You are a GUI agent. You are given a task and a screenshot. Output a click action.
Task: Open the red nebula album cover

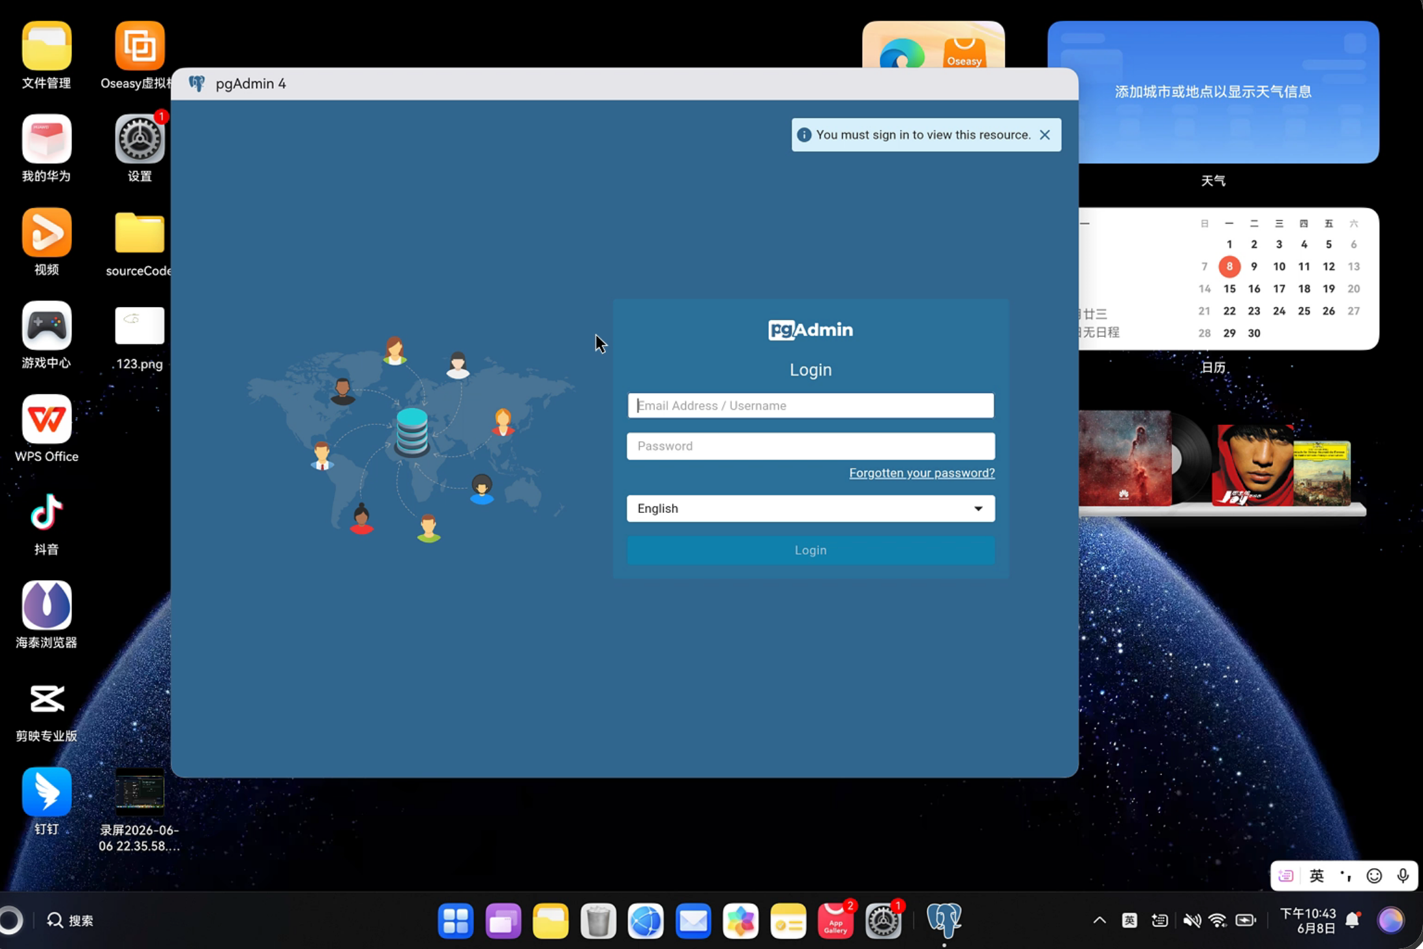point(1126,458)
